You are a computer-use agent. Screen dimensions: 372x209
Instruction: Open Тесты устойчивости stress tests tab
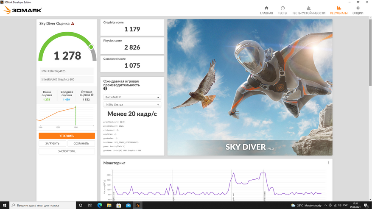pyautogui.click(x=308, y=11)
